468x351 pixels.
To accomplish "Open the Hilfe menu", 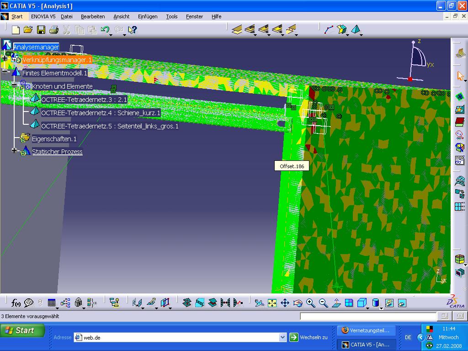I will tap(216, 16).
